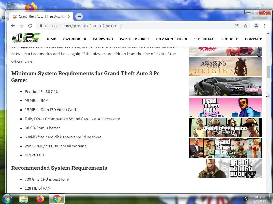Image resolution: width=273 pixels, height=204 pixels.
Task: Open a new tab with the plus button
Action: pyautogui.click(x=79, y=16)
